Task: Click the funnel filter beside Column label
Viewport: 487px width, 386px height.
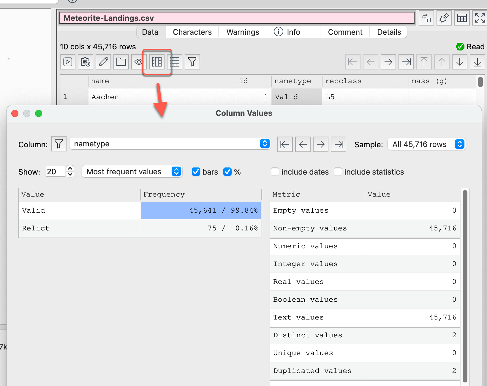Action: 59,144
